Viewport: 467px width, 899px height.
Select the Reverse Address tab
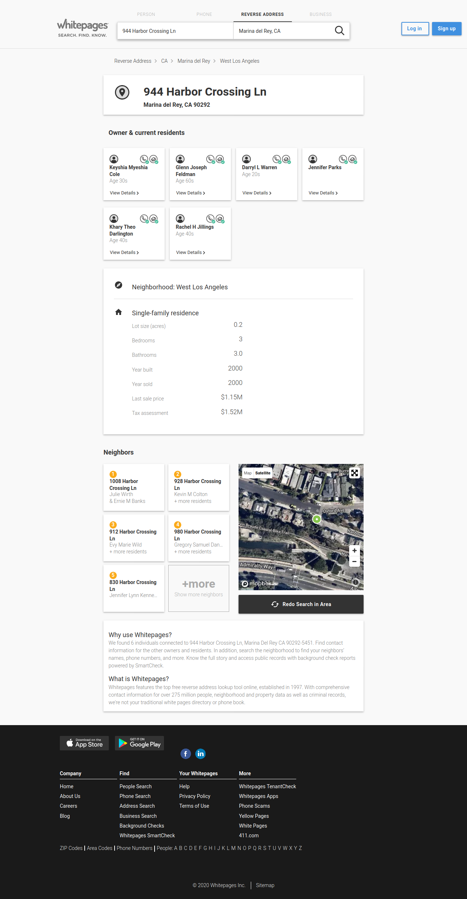[x=262, y=14]
